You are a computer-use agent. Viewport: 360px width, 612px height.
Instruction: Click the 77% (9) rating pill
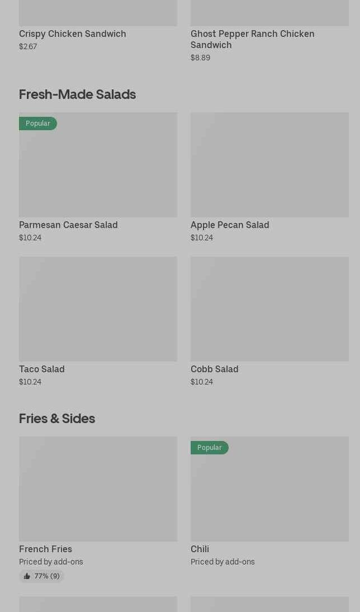tap(42, 576)
